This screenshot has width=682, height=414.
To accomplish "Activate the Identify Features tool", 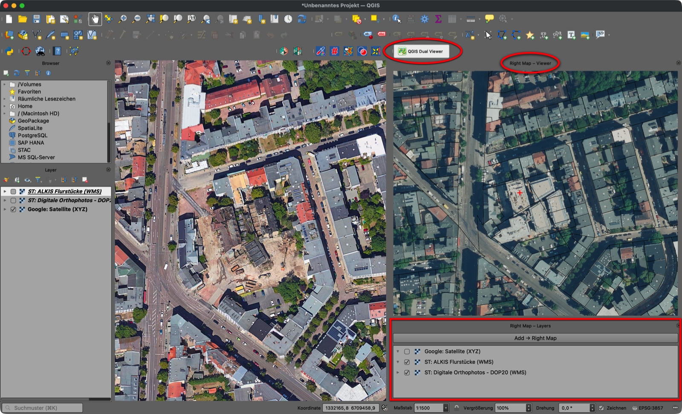I will point(396,19).
